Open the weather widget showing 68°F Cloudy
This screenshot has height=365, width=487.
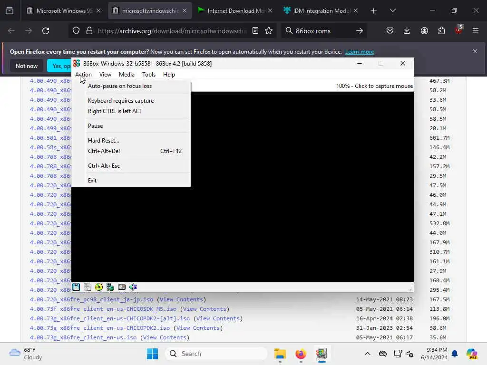[x=26, y=354]
